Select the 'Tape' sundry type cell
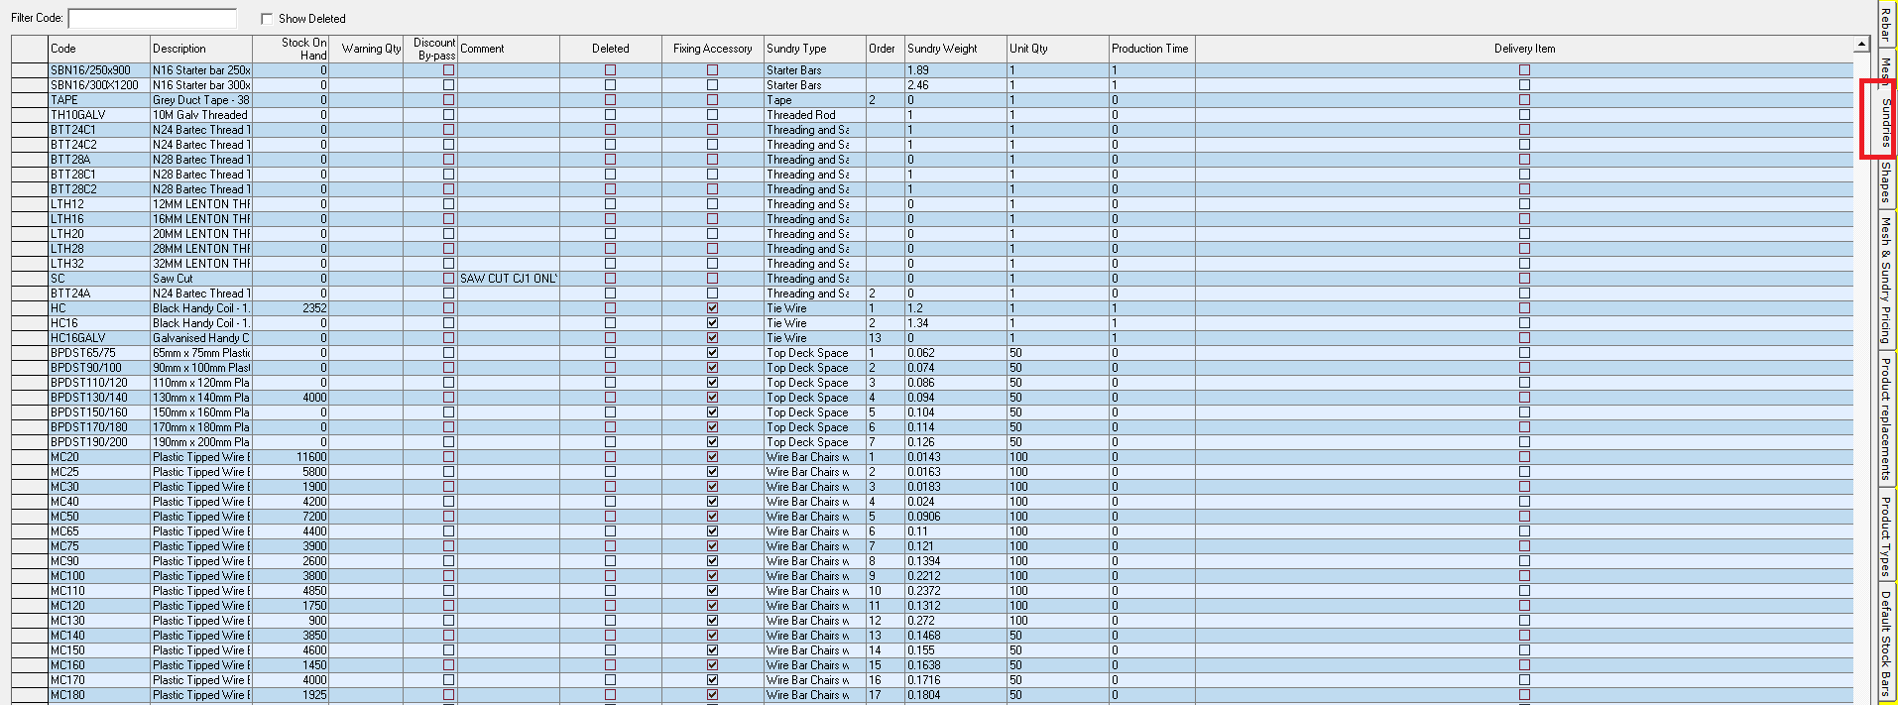This screenshot has width=1898, height=705. (x=815, y=100)
